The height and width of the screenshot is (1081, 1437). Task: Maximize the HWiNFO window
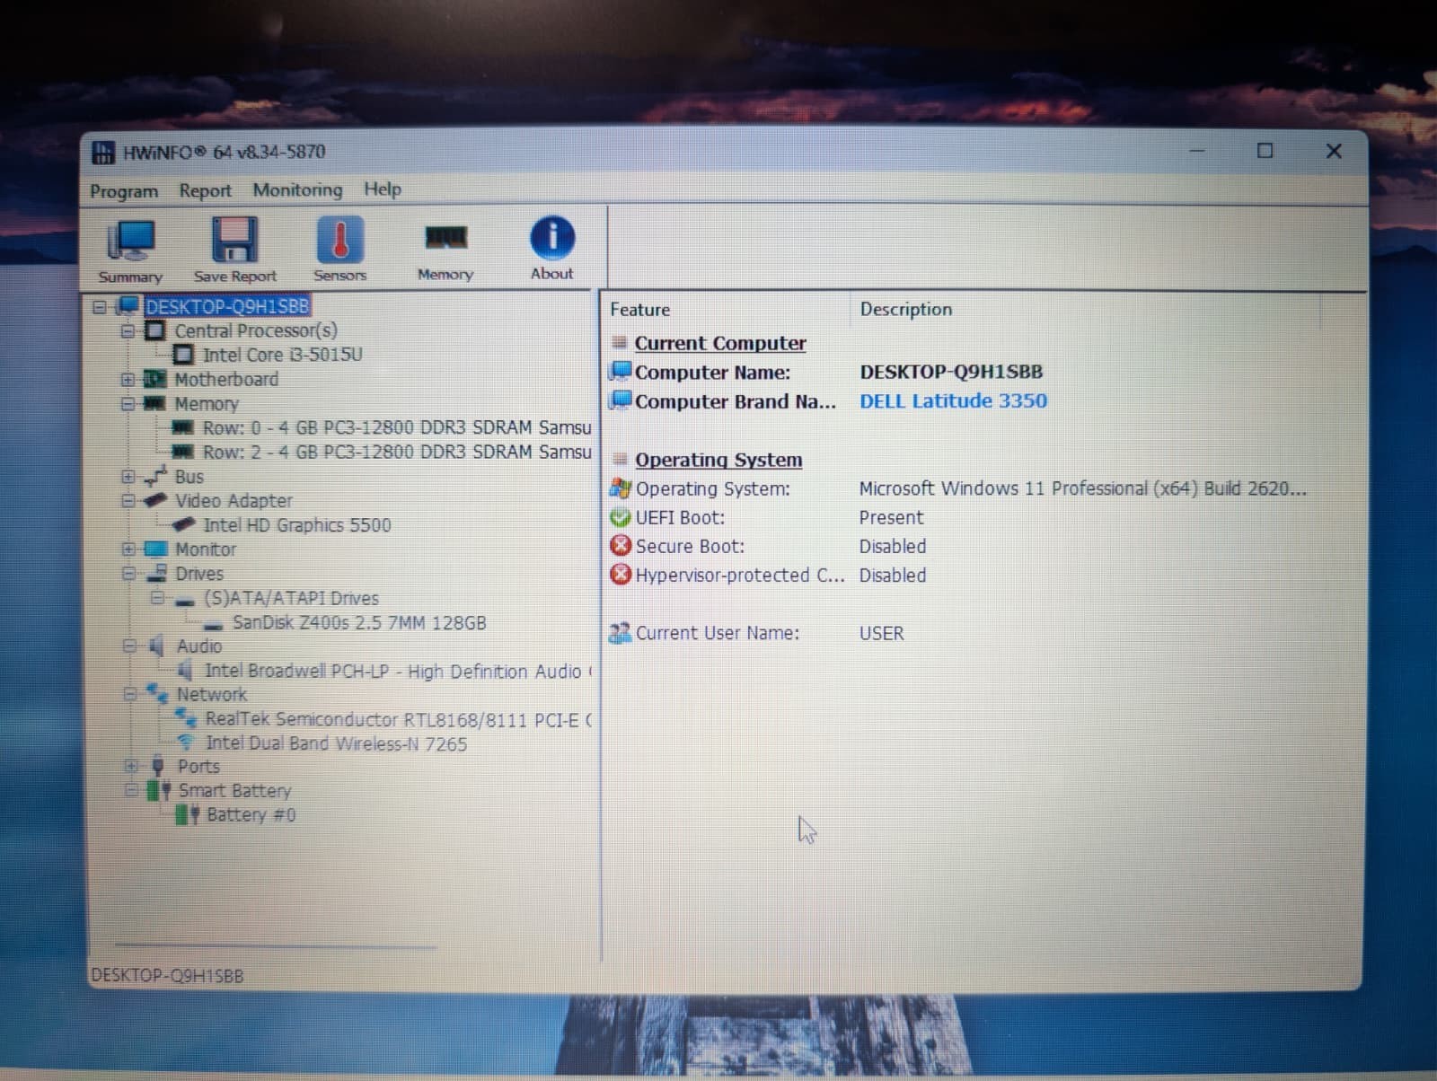pos(1265,151)
